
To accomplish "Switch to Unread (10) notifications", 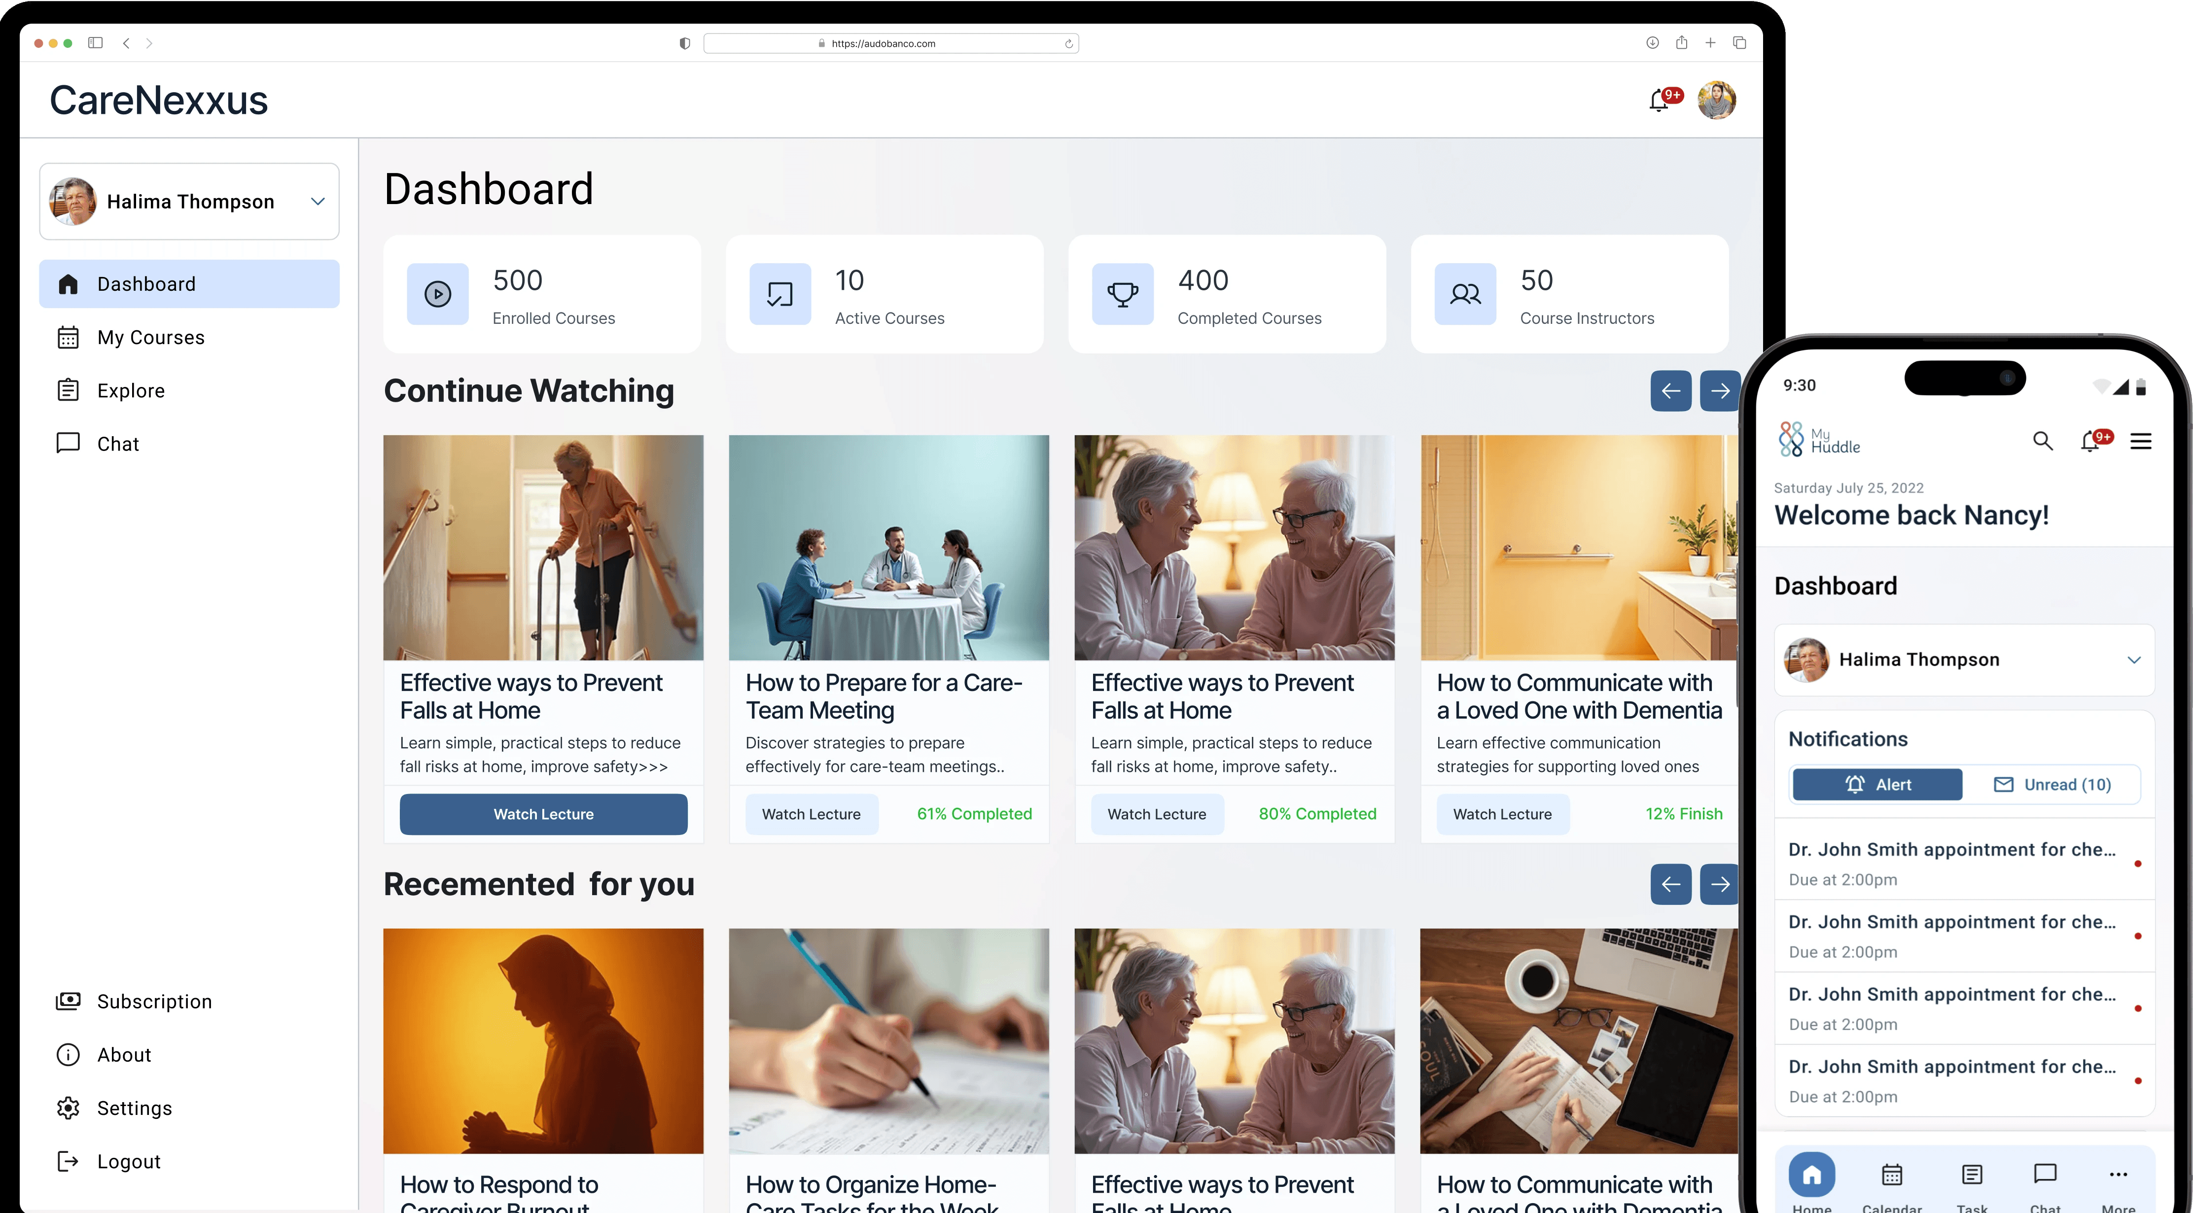I will (x=2052, y=785).
